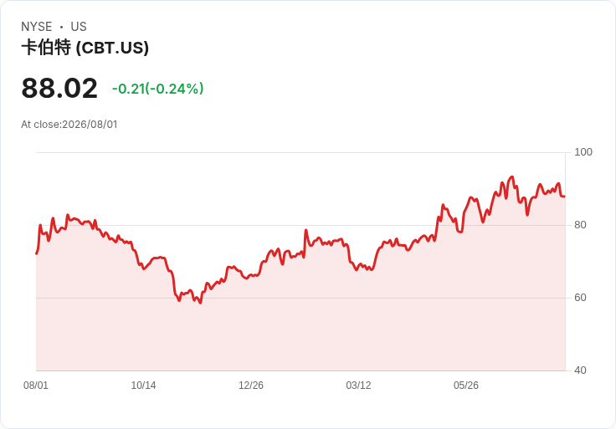The width and height of the screenshot is (616, 429).
Task: Click the US market label
Action: tap(79, 27)
